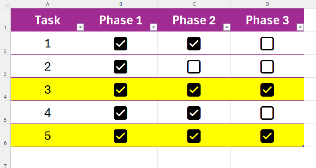316x168 pixels.
Task: Select column A header
Action: click(x=47, y=4)
